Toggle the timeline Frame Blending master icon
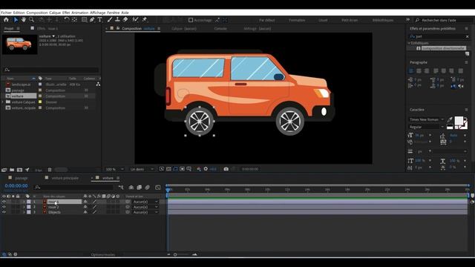This screenshot has width=475, height=267. [x=139, y=188]
